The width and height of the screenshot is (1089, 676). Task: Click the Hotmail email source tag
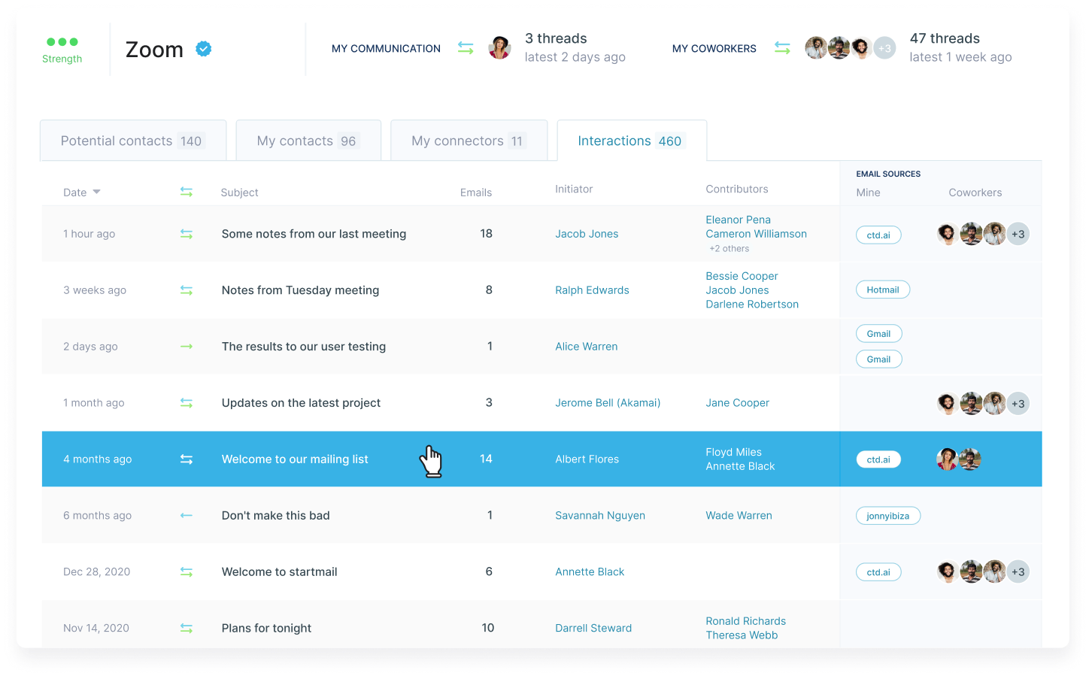tap(882, 290)
